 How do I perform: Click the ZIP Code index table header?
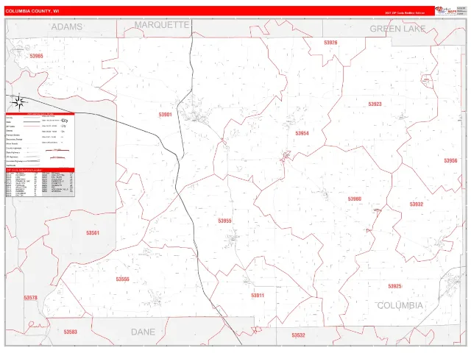click(x=40, y=170)
